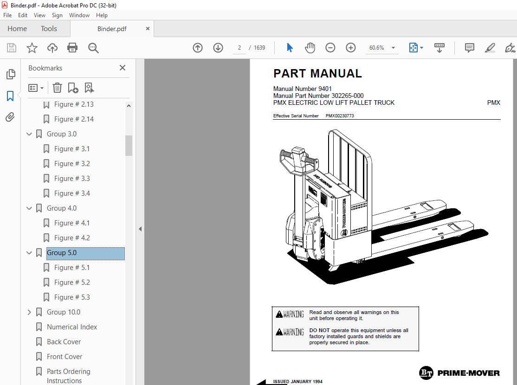Viewport: 517px width, 385px height.
Task: Add a new bookmark
Action: coord(73,88)
